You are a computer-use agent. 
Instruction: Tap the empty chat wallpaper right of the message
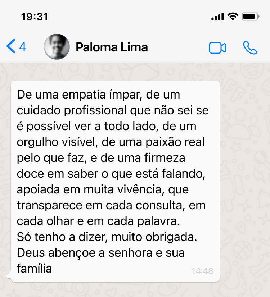coord(244,180)
